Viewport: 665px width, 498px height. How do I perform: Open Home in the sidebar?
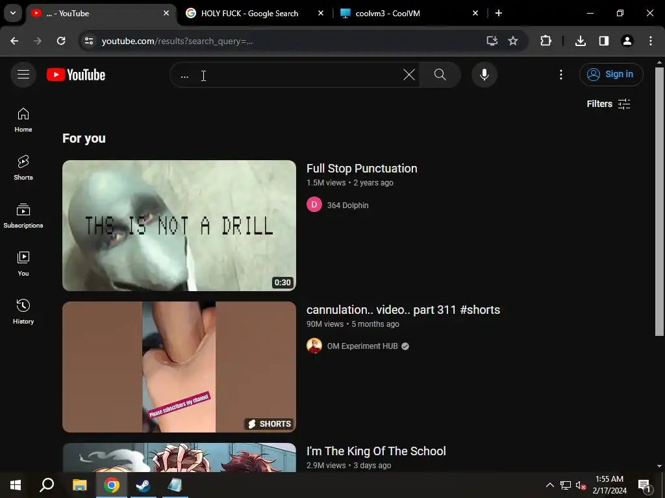(x=23, y=120)
